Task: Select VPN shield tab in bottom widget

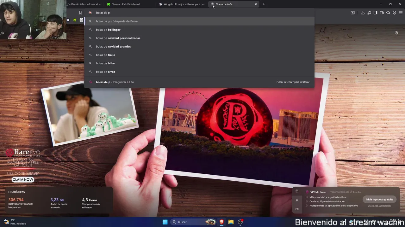Action: click(297, 191)
